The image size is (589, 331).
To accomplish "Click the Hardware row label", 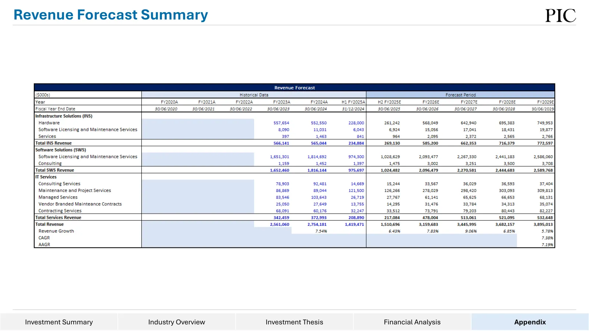I will click(x=49, y=123).
